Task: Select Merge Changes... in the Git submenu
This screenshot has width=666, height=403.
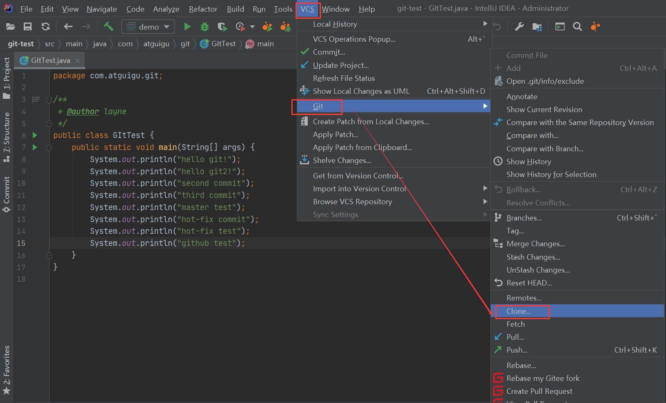Action: (x=577, y=244)
